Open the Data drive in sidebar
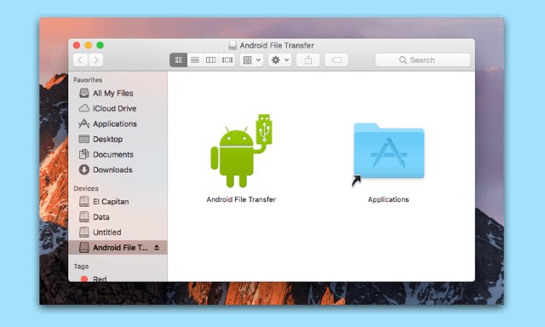Viewport: 545px width, 327px height. pos(118,217)
